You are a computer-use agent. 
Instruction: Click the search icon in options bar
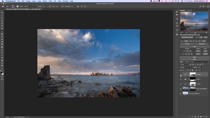(200, 7)
